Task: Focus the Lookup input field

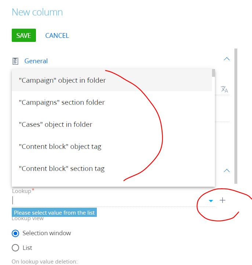Action: pos(109,200)
